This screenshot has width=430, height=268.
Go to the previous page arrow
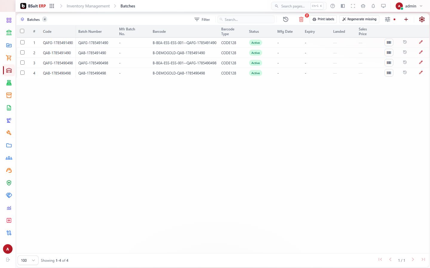[x=390, y=260]
